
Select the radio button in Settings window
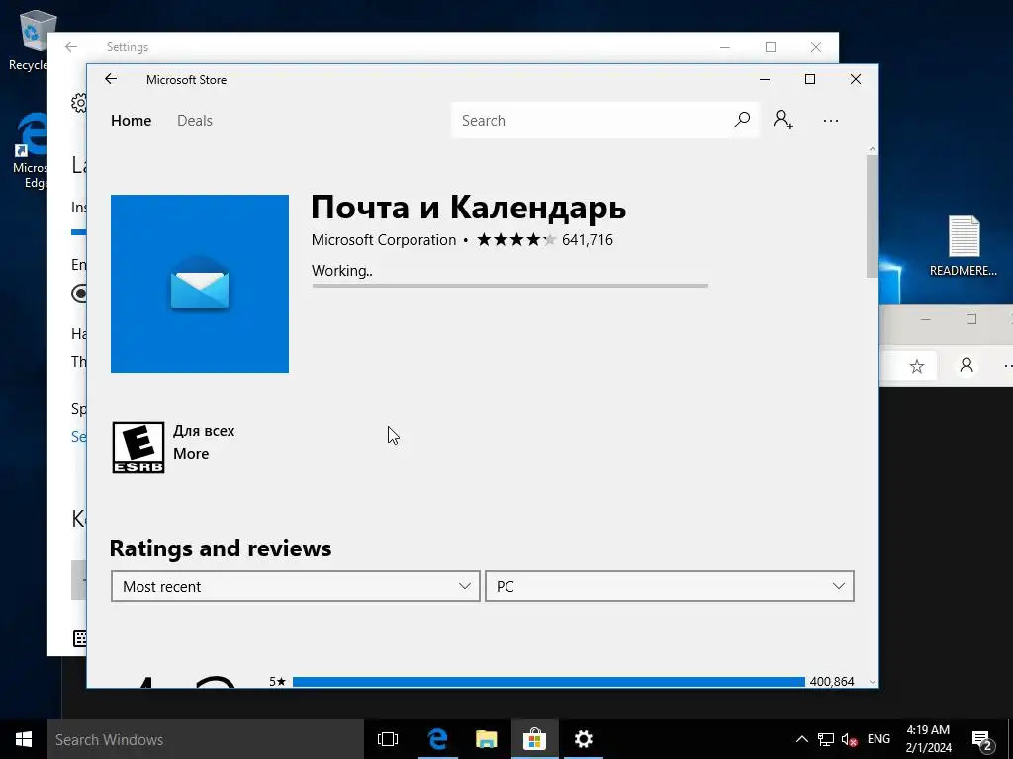[79, 293]
